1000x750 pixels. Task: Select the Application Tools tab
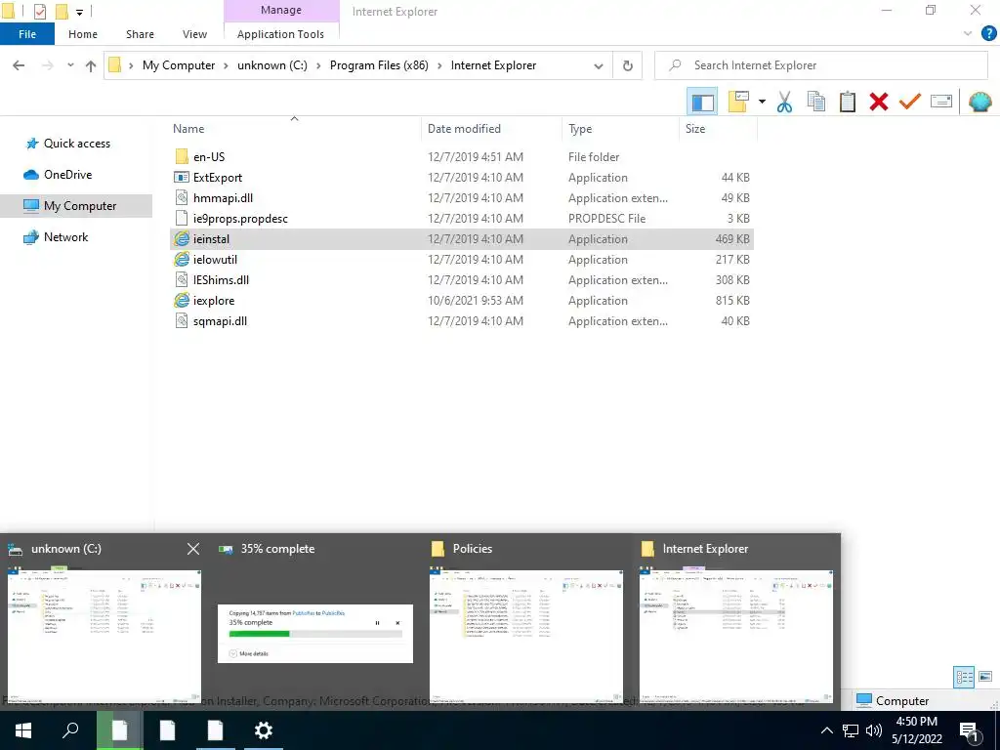tap(280, 34)
